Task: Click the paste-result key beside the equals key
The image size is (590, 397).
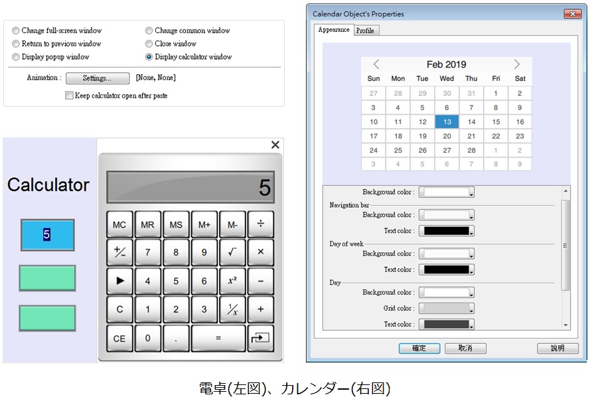Action: 261,338
